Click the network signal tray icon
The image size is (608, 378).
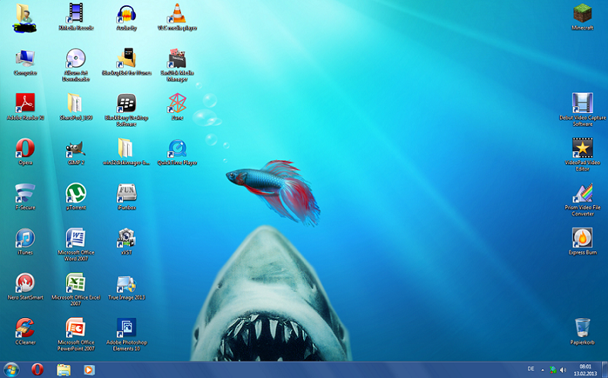click(x=553, y=370)
